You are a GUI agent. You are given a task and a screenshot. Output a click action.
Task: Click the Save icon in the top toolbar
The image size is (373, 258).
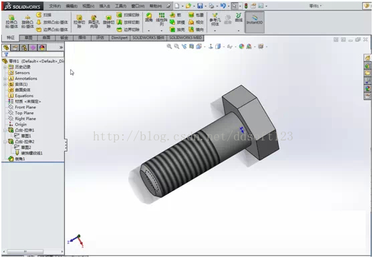200,6
